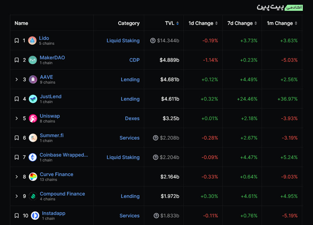Open the AAVE protocol link
The width and height of the screenshot is (313, 225).
coord(46,77)
